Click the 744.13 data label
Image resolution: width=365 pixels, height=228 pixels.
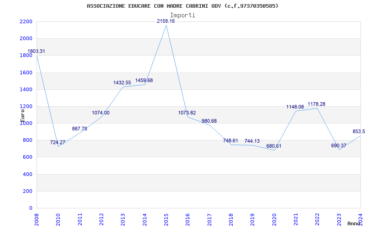pos(252,141)
